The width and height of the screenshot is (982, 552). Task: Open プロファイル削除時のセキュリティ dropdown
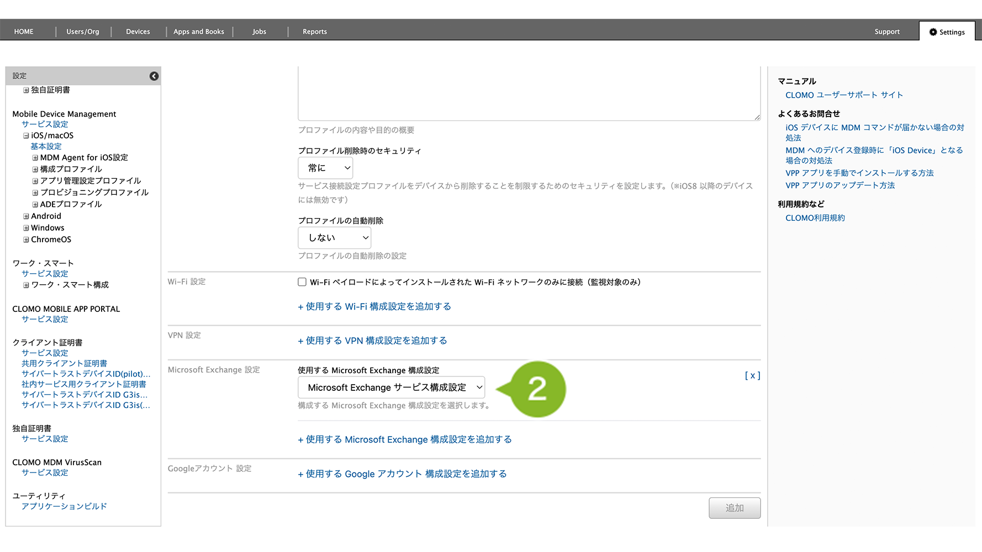pyautogui.click(x=325, y=168)
